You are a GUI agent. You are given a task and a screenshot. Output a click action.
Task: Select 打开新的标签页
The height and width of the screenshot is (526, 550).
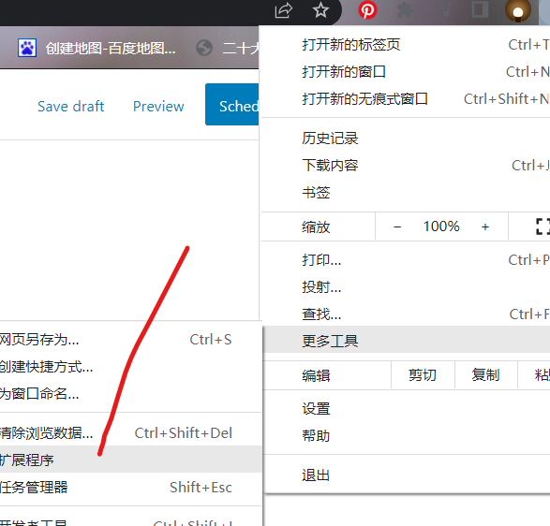tap(406, 45)
